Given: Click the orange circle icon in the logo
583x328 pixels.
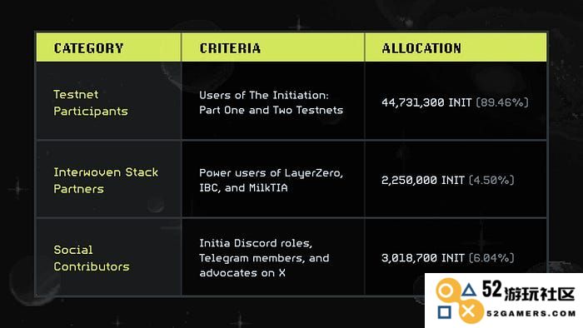Looking at the screenshot, I should [x=446, y=291].
